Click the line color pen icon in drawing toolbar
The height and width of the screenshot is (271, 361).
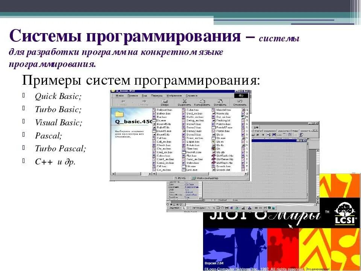[243, 208]
